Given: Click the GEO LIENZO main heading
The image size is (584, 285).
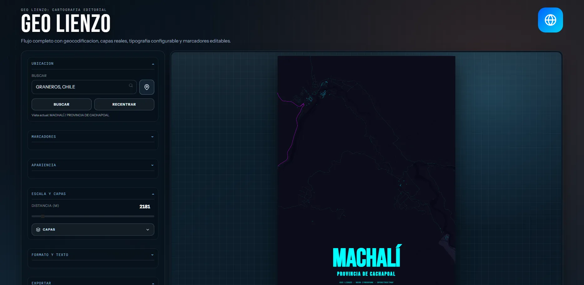Looking at the screenshot, I should (66, 24).
